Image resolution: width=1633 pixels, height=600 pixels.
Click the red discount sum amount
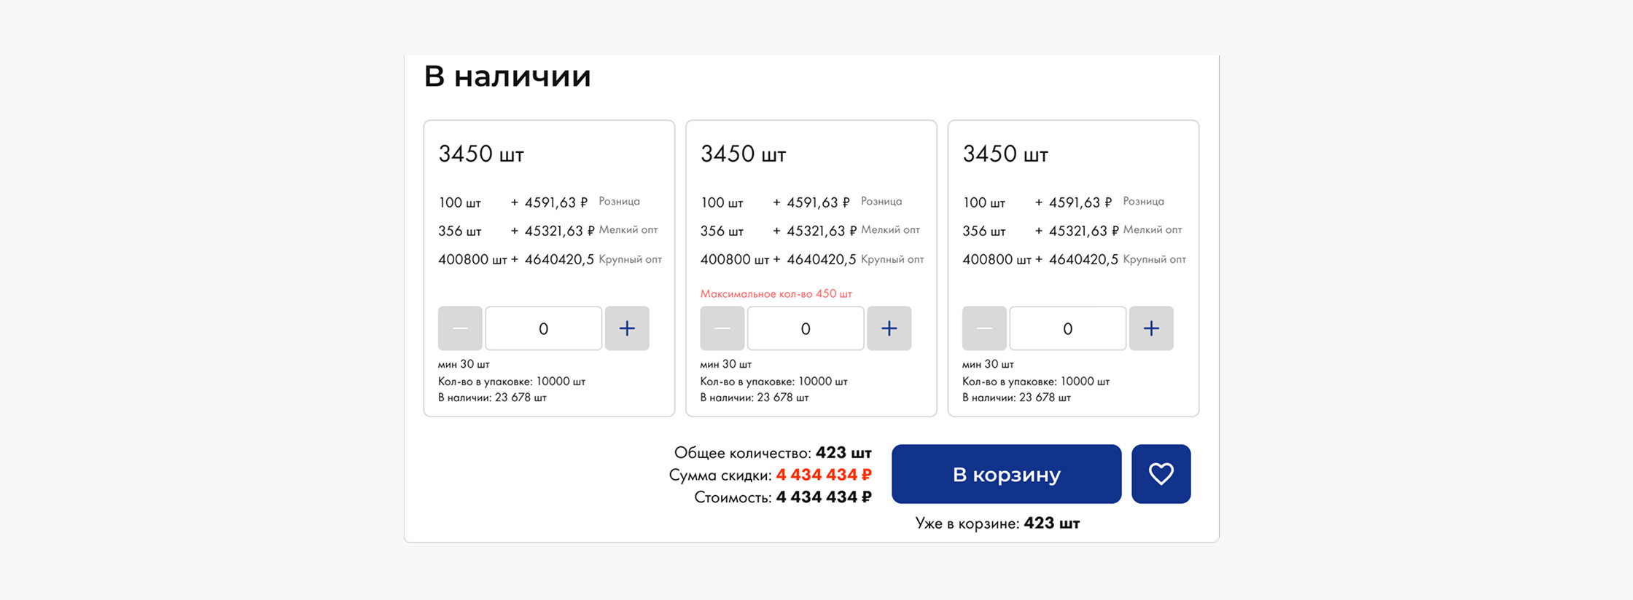pos(824,475)
